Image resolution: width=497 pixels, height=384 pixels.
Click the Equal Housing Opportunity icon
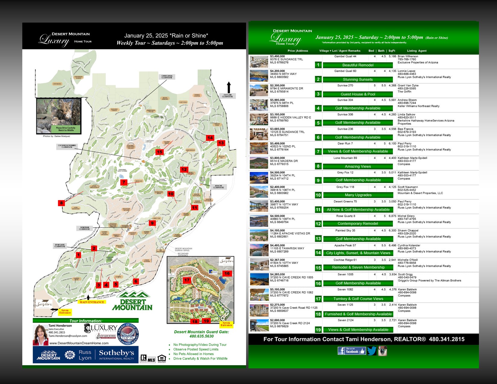[162, 358]
